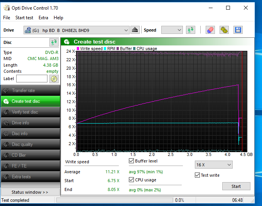Viewport: 262px width, 206px height.
Task: Click the CPU stat avg 0% (max 2%)
Action: tap(145, 190)
